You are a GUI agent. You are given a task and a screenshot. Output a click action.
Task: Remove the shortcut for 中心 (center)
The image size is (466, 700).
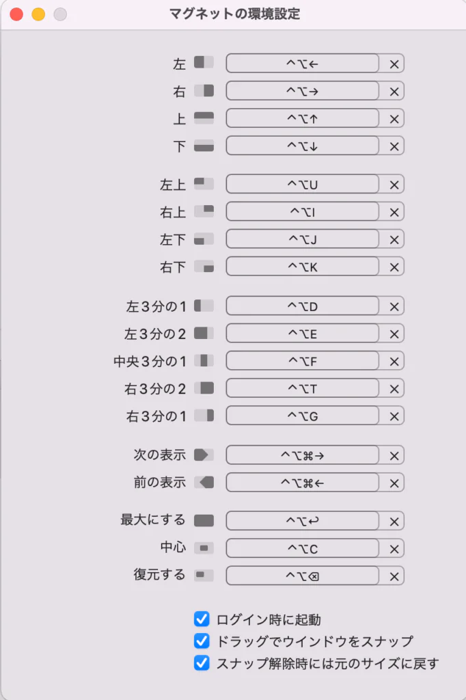[x=394, y=549]
